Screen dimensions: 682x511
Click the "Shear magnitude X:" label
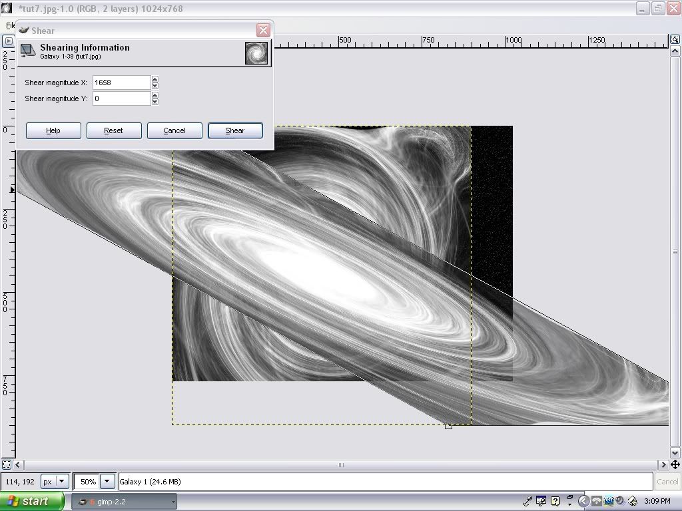56,83
